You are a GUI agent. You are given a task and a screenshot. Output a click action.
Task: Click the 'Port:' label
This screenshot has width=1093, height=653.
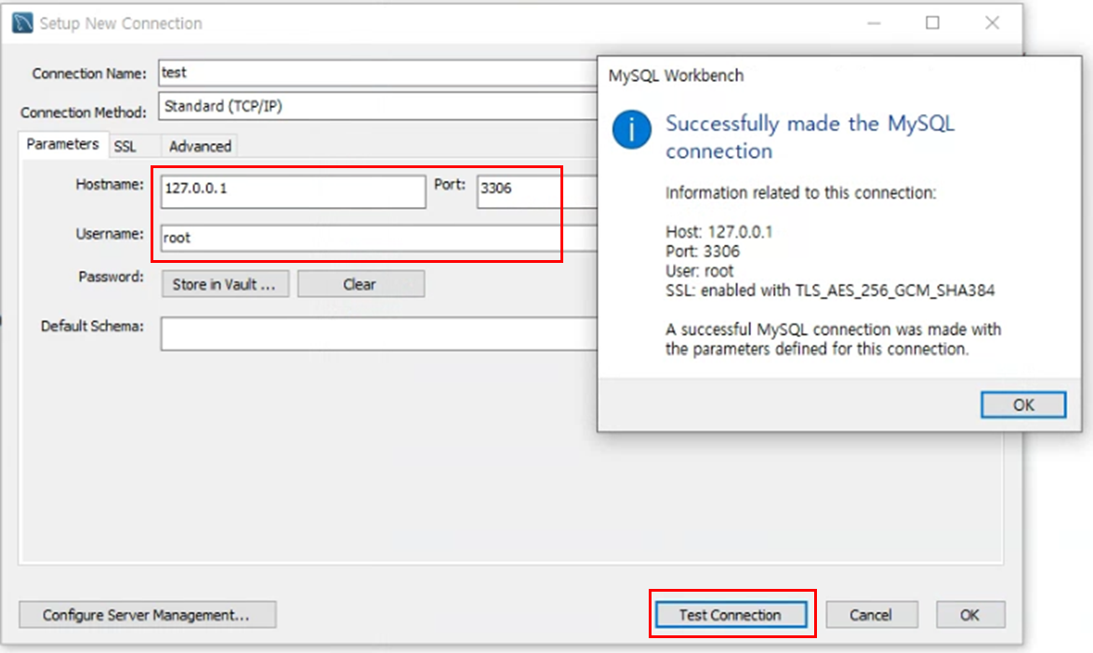coord(450,185)
